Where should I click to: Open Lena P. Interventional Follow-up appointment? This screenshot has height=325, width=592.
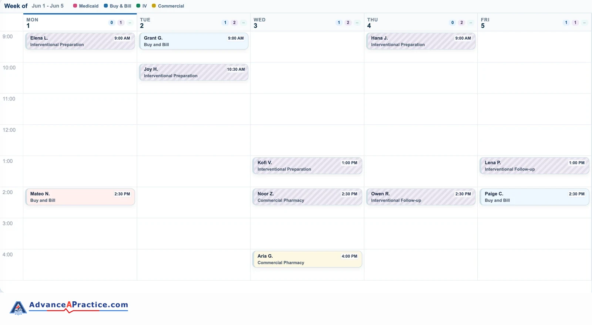(534, 166)
